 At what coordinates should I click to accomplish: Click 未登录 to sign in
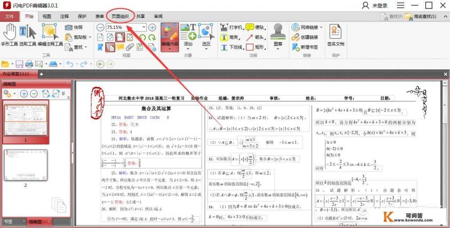click(x=376, y=5)
